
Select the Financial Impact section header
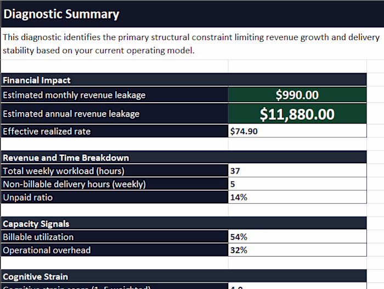point(37,80)
